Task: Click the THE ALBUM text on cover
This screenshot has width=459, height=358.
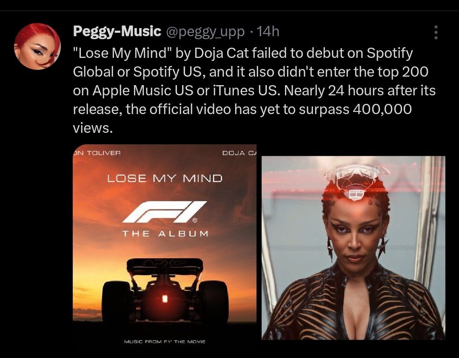Action: (165, 234)
